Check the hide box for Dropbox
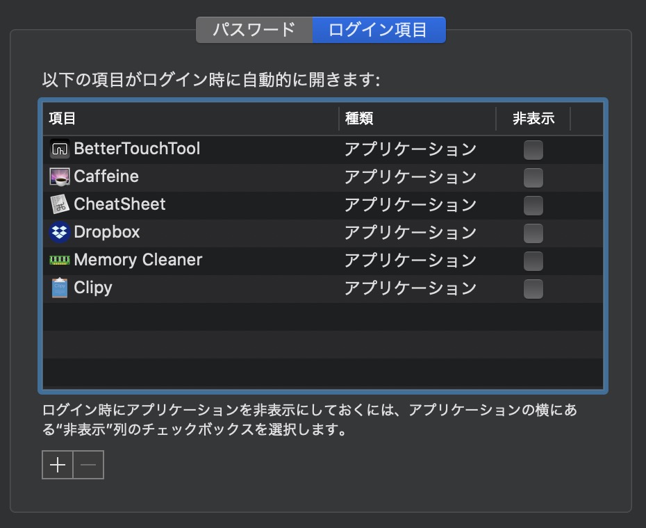The height and width of the screenshot is (528, 646). pyautogui.click(x=533, y=233)
